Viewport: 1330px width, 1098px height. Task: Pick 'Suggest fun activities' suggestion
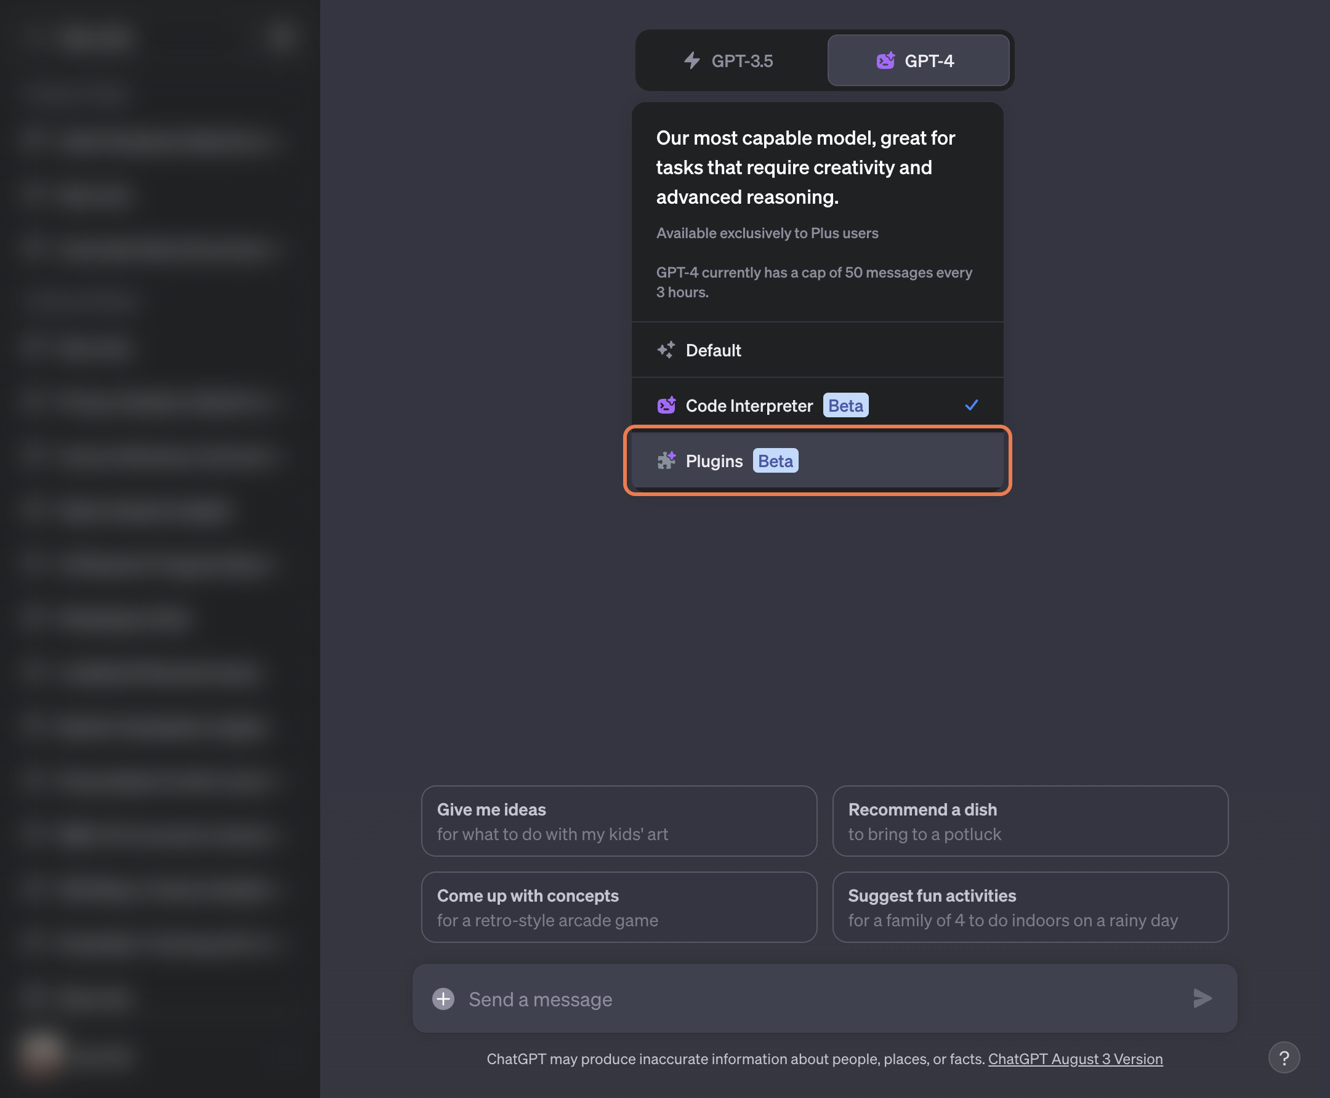[1030, 907]
